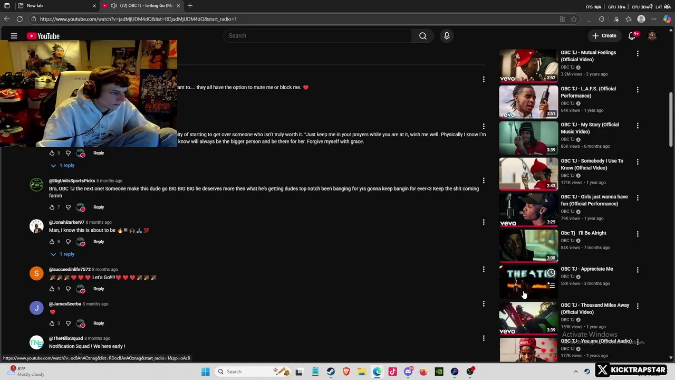Viewport: 675px width, 380px height.
Task: Click the Create button
Action: click(x=604, y=36)
